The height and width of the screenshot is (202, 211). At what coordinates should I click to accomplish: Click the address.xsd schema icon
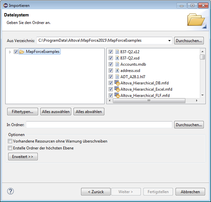[x=117, y=70]
